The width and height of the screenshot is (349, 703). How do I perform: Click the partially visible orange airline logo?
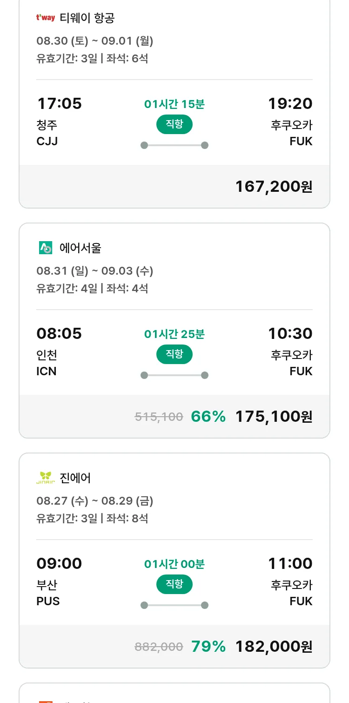(x=46, y=700)
